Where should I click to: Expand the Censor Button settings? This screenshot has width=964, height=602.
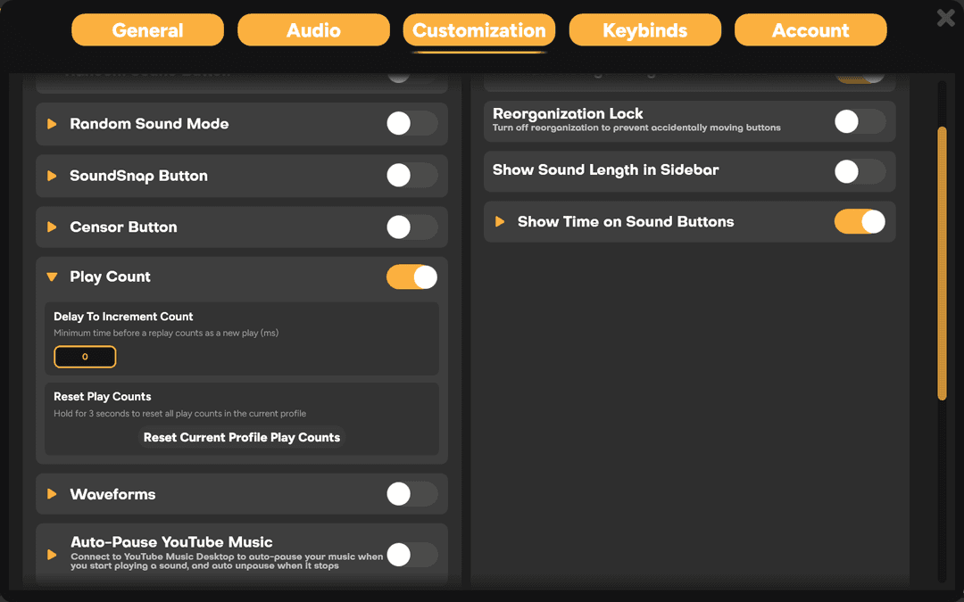point(52,227)
